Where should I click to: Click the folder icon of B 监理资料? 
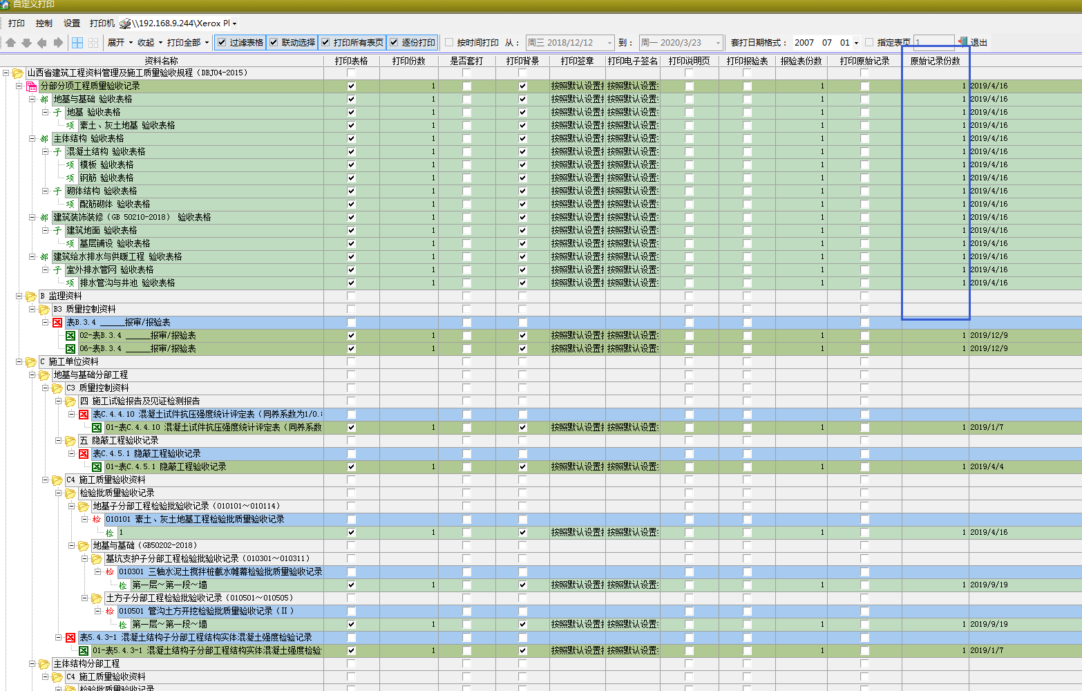(31, 296)
